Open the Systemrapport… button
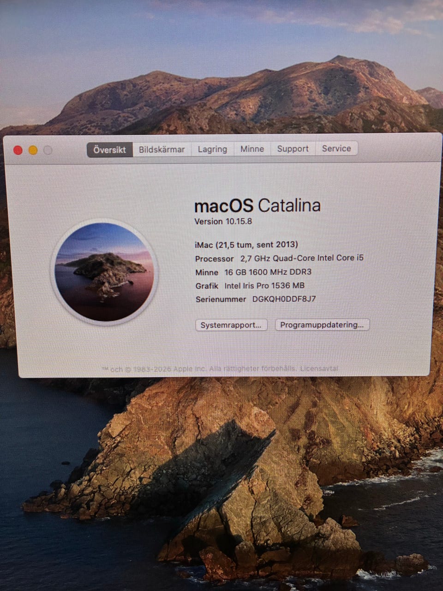Screen dimensions: 443x591 231,325
